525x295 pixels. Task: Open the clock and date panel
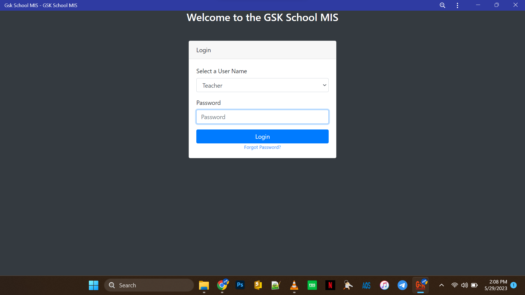tap(495, 285)
